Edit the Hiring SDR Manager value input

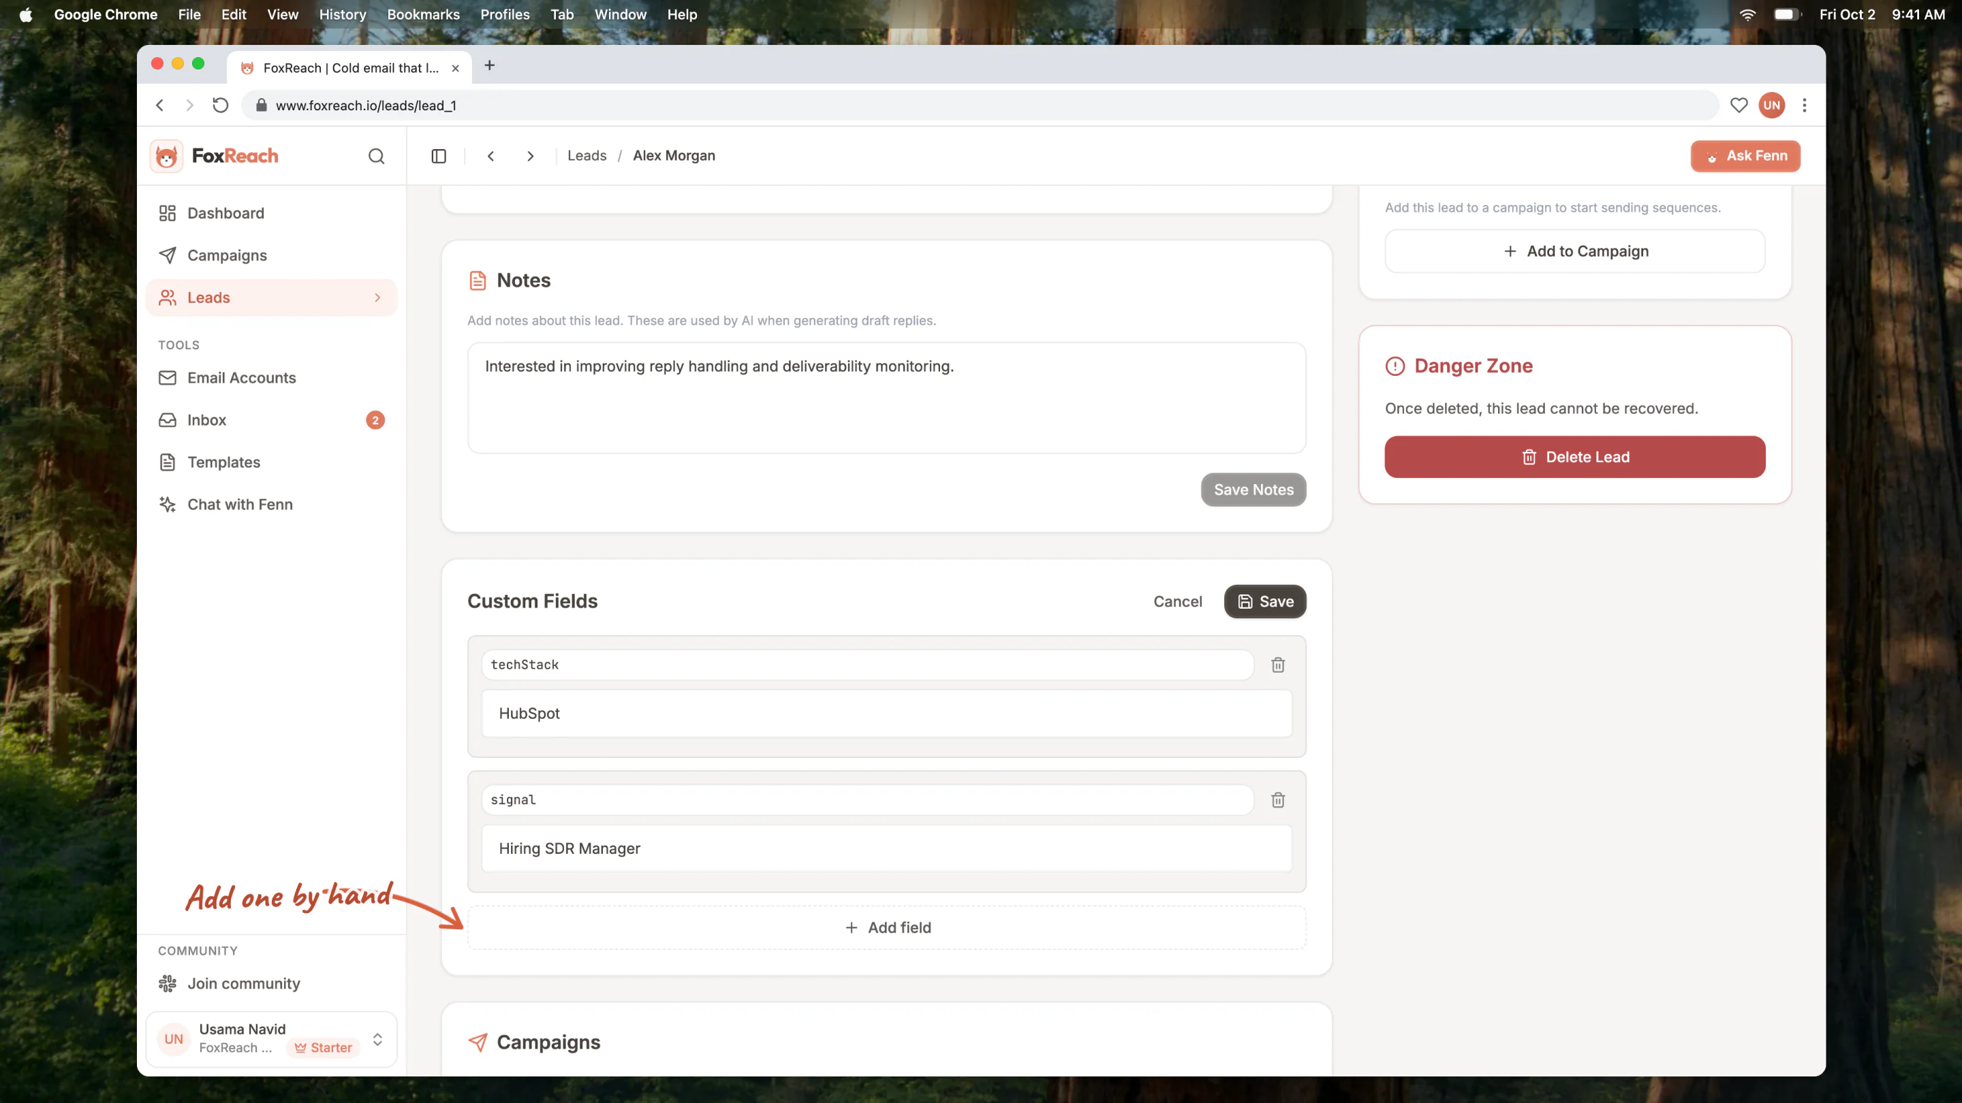coord(886,849)
